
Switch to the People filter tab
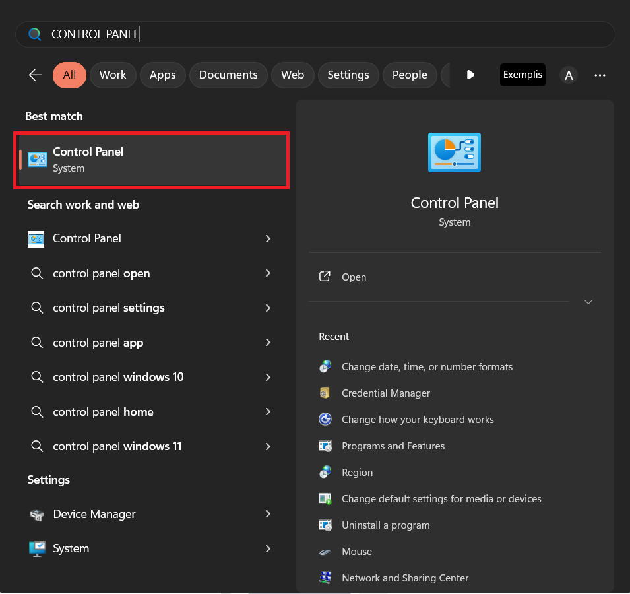410,75
